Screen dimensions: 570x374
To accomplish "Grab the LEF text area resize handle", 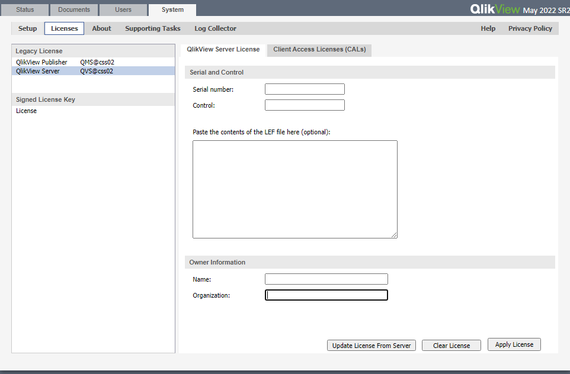I will pyautogui.click(x=395, y=236).
